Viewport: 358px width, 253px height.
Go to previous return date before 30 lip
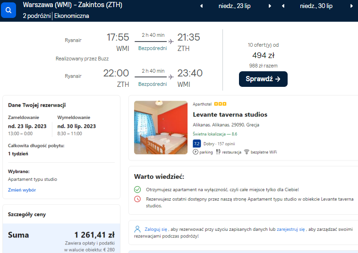[283, 6]
